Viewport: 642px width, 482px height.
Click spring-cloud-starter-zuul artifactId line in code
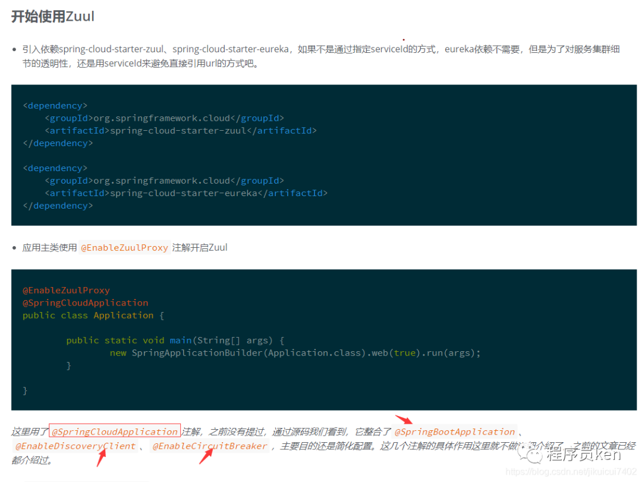coord(181,131)
